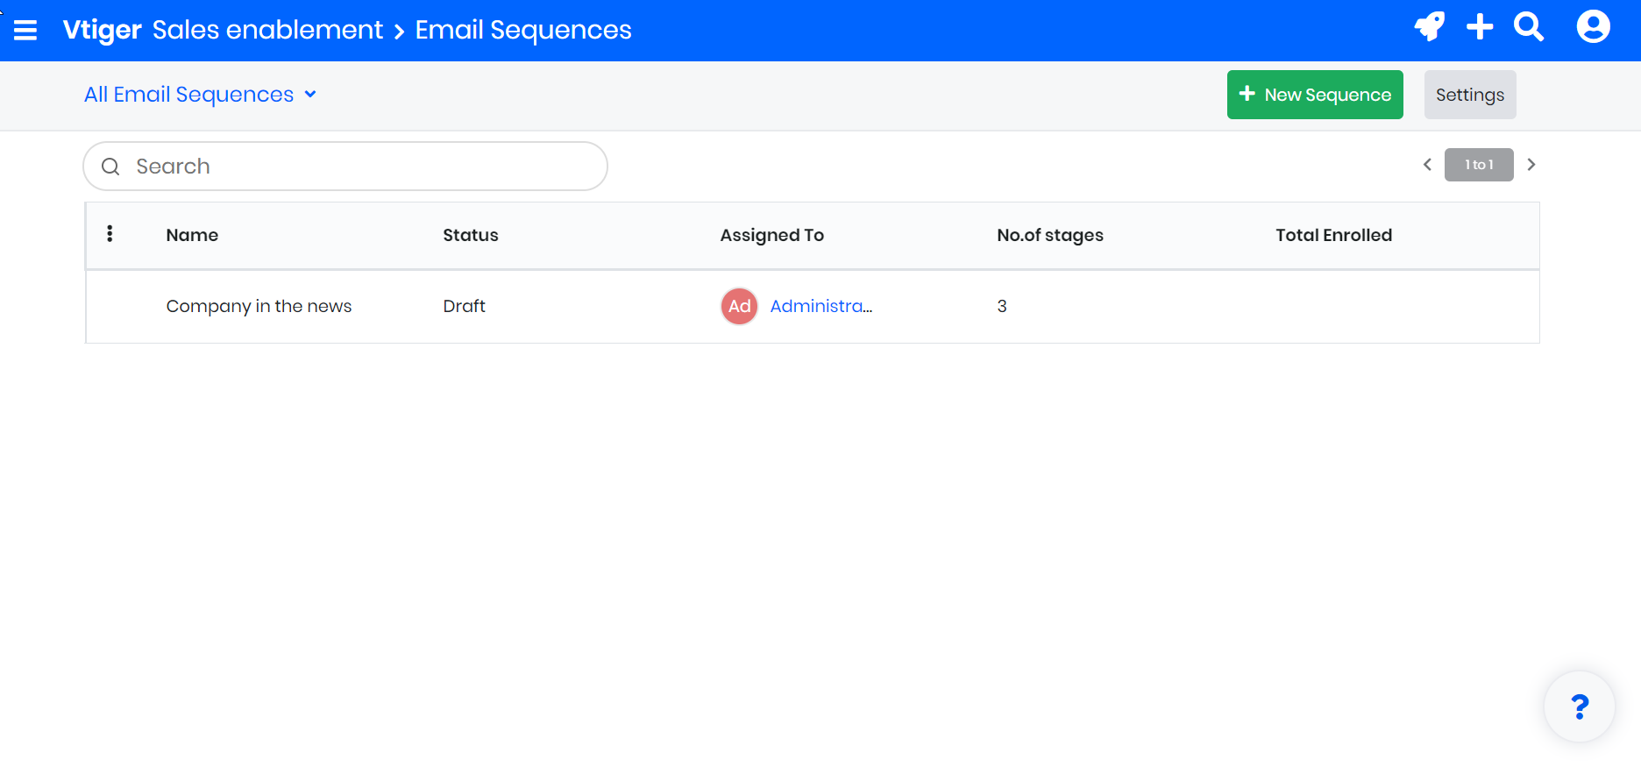Click the rocket icon in header
The image size is (1641, 767).
pyautogui.click(x=1429, y=27)
